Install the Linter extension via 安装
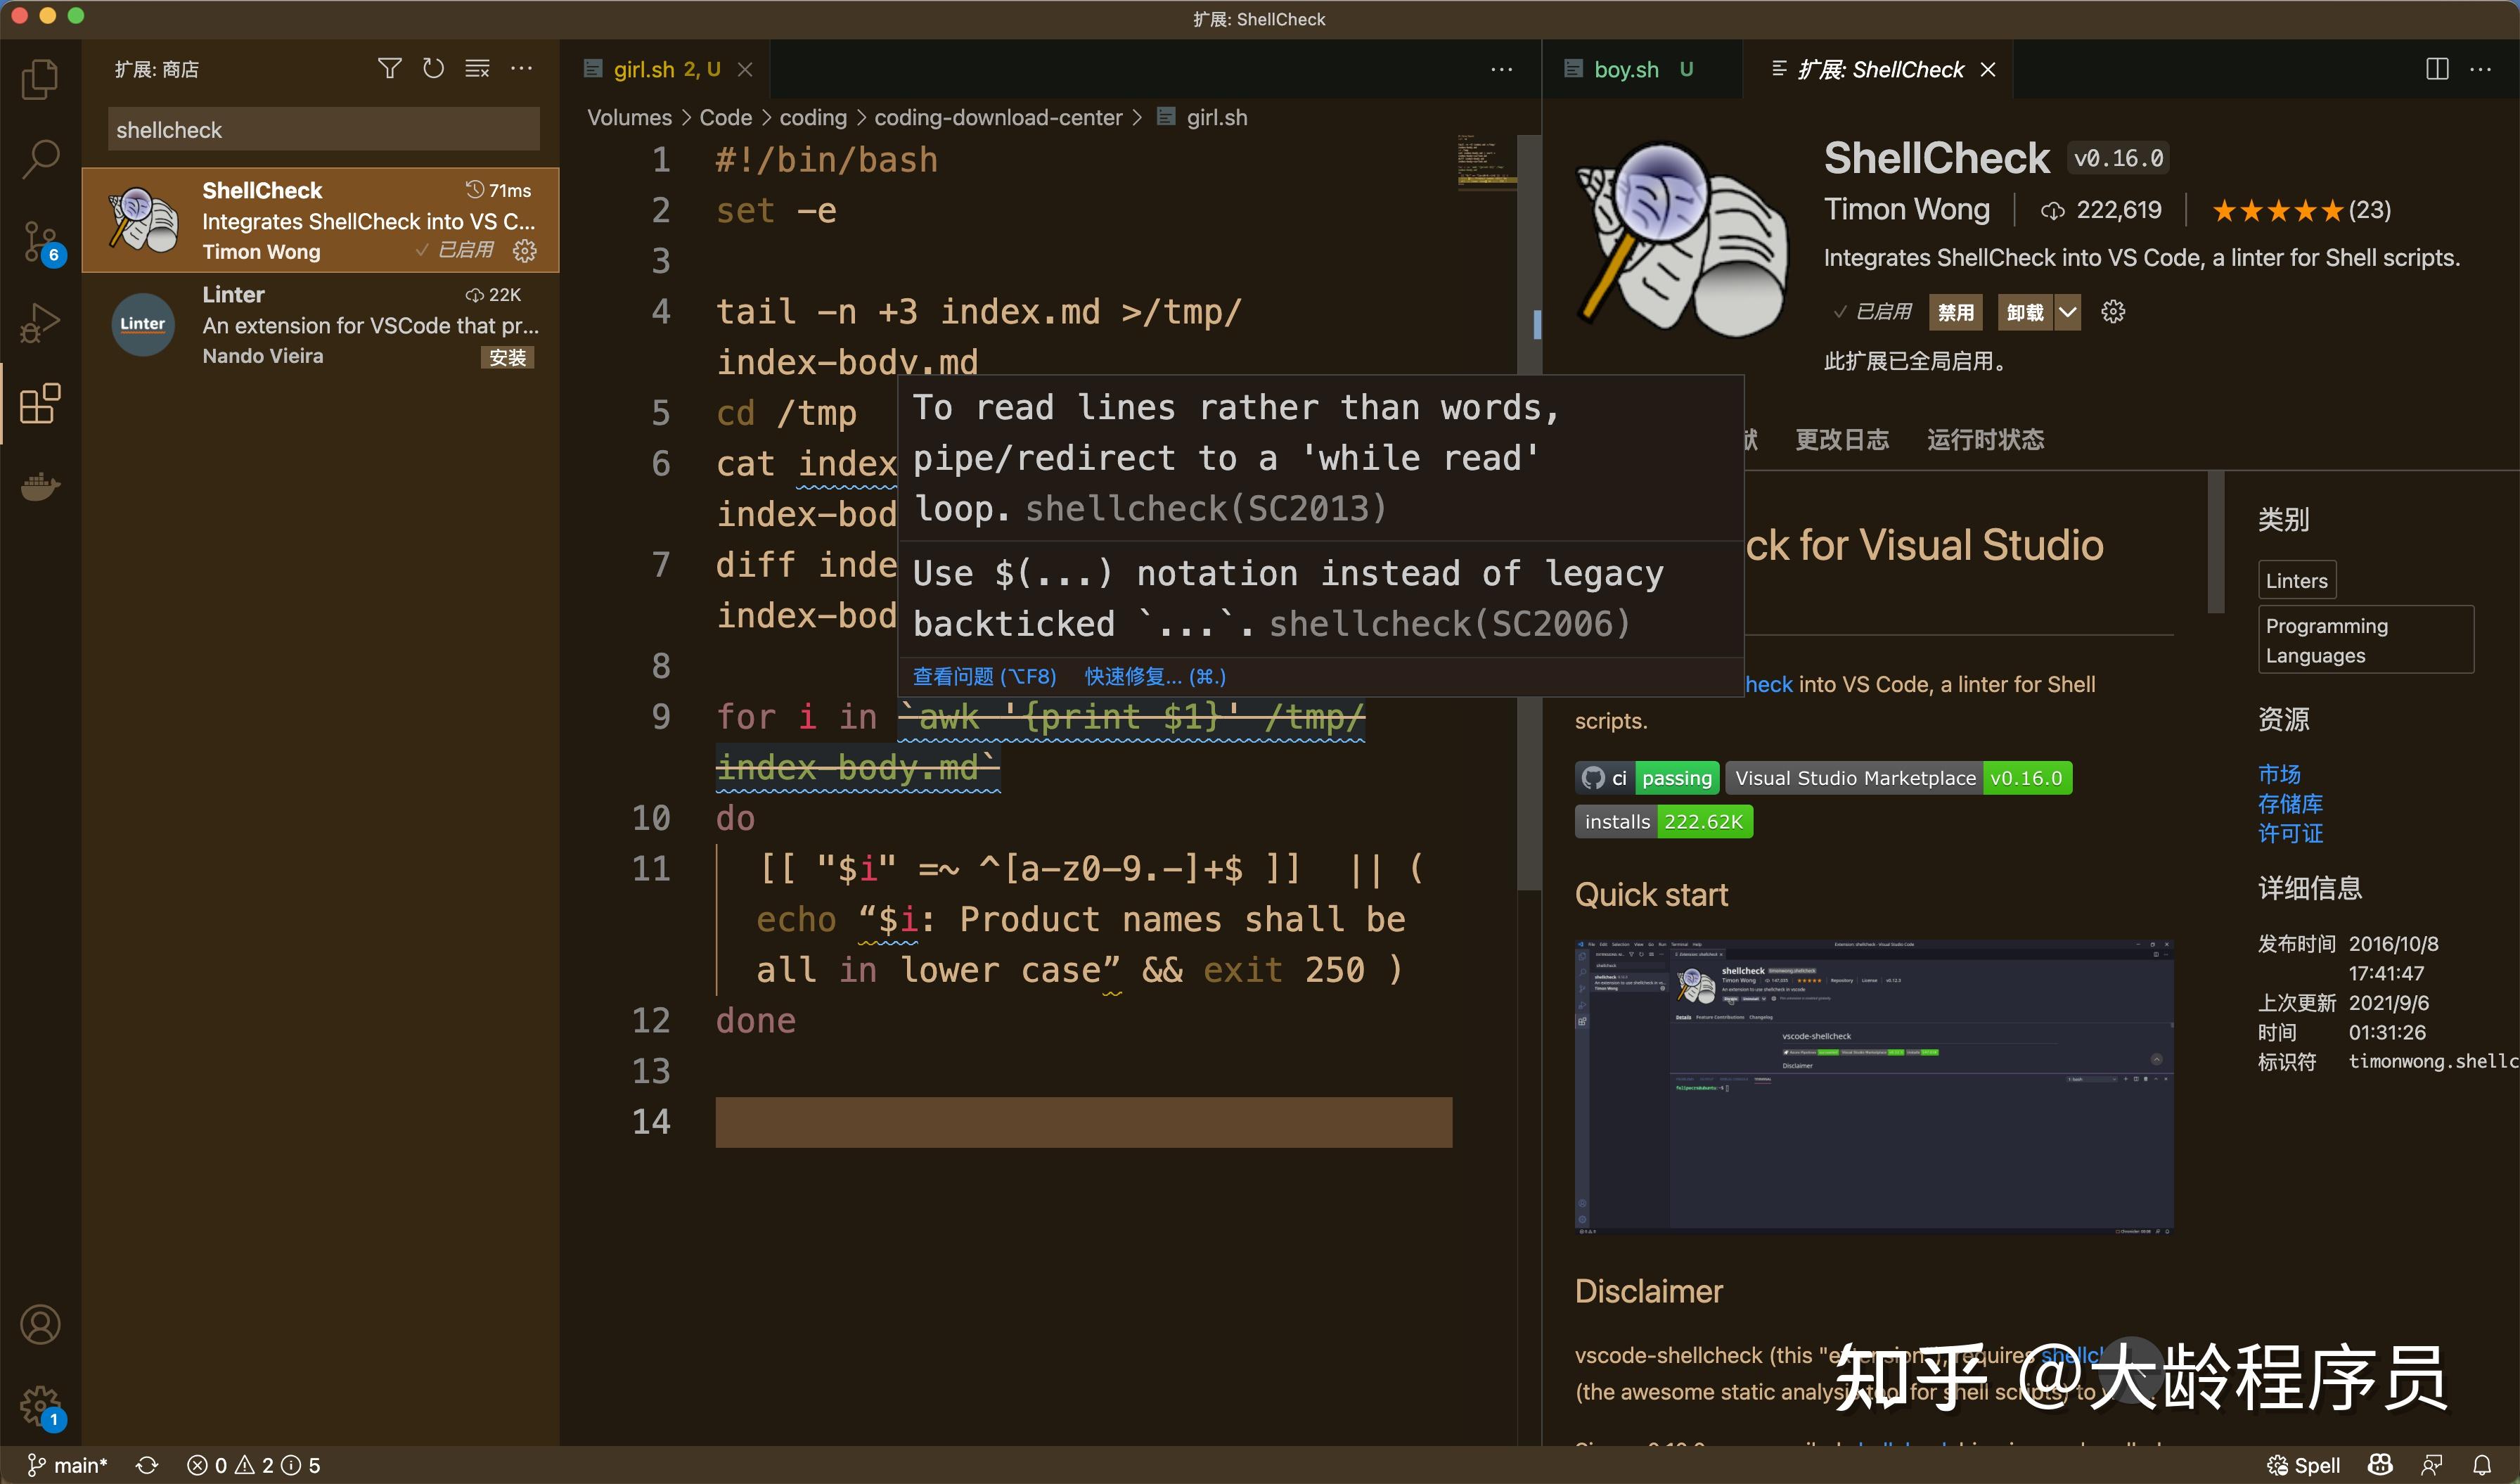Image resolution: width=2520 pixels, height=1484 pixels. click(x=507, y=357)
